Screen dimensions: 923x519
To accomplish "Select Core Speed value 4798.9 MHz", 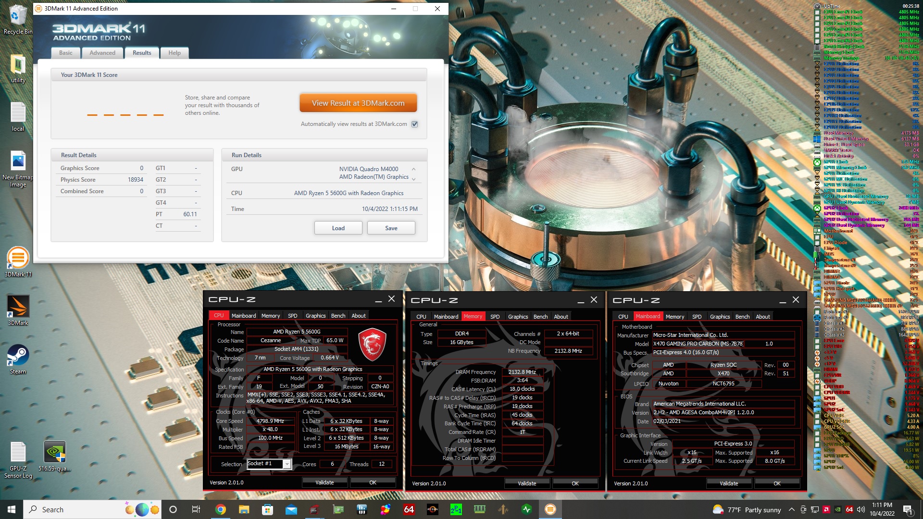I will (x=270, y=421).
